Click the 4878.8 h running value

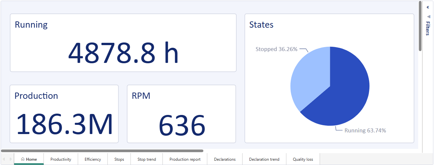click(123, 53)
